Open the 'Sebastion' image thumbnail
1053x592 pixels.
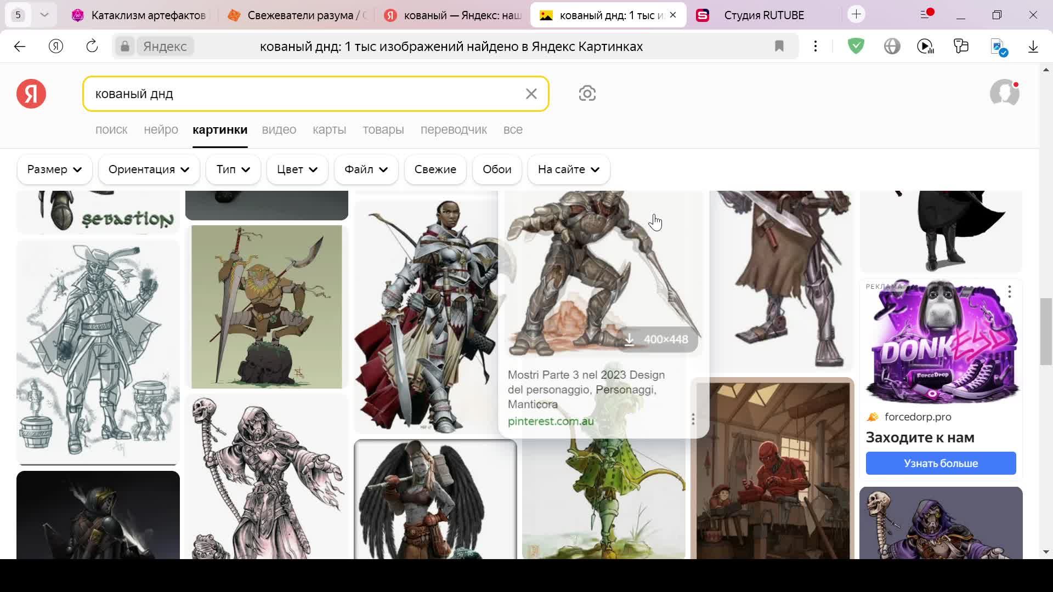tap(98, 212)
